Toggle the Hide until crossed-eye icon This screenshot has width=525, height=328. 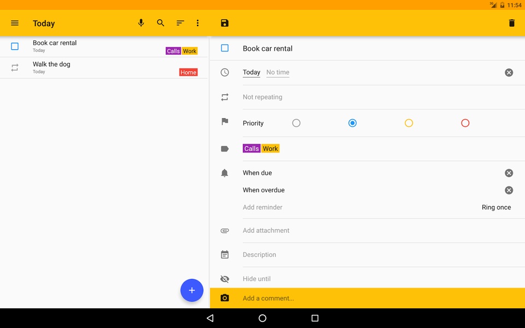[x=225, y=279]
